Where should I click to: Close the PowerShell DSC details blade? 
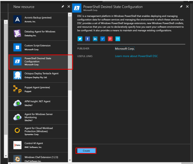(x=187, y=7)
